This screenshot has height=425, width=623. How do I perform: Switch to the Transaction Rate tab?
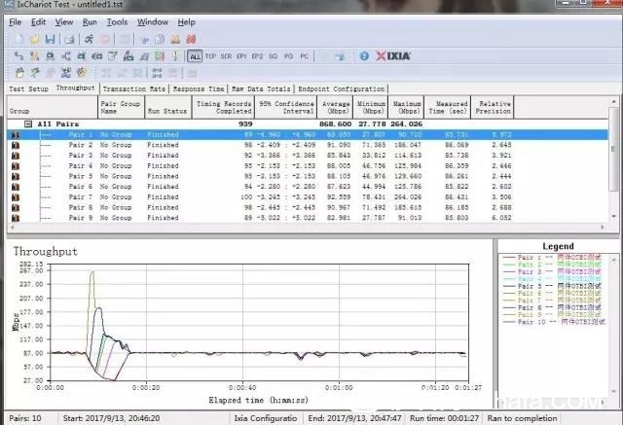point(134,89)
